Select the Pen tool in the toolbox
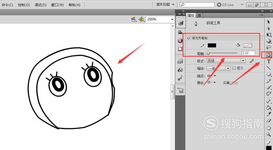 [269, 55]
